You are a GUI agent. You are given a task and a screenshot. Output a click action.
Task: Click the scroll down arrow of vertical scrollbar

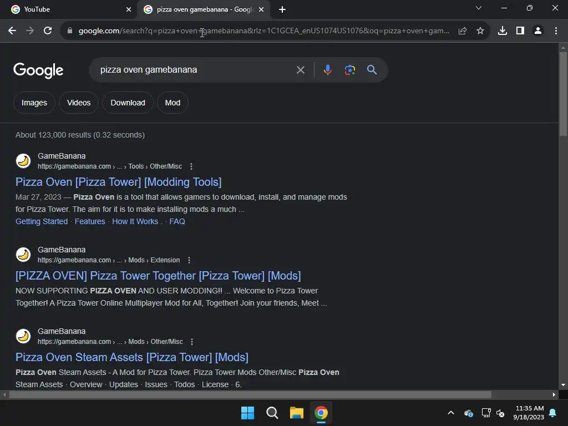pyautogui.click(x=563, y=385)
